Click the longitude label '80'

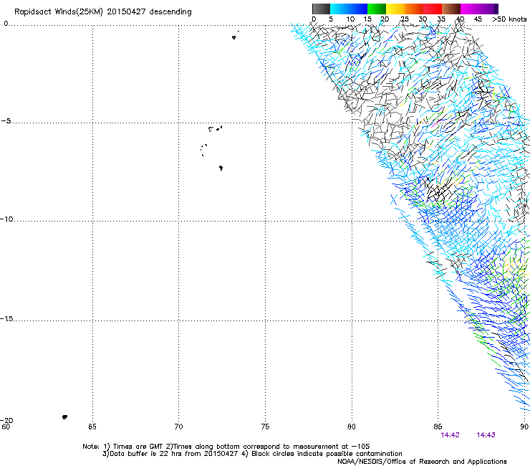click(x=352, y=427)
